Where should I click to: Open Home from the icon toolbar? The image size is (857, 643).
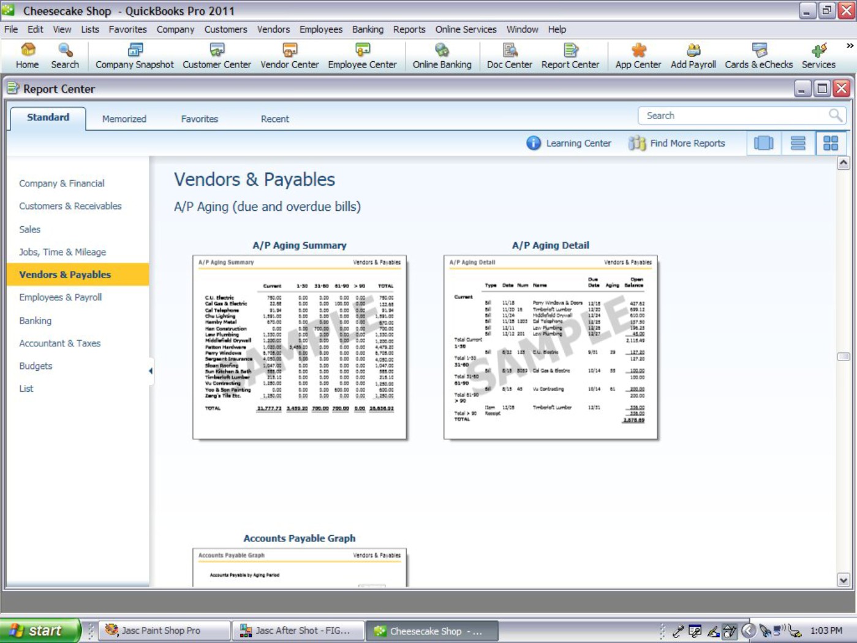27,56
